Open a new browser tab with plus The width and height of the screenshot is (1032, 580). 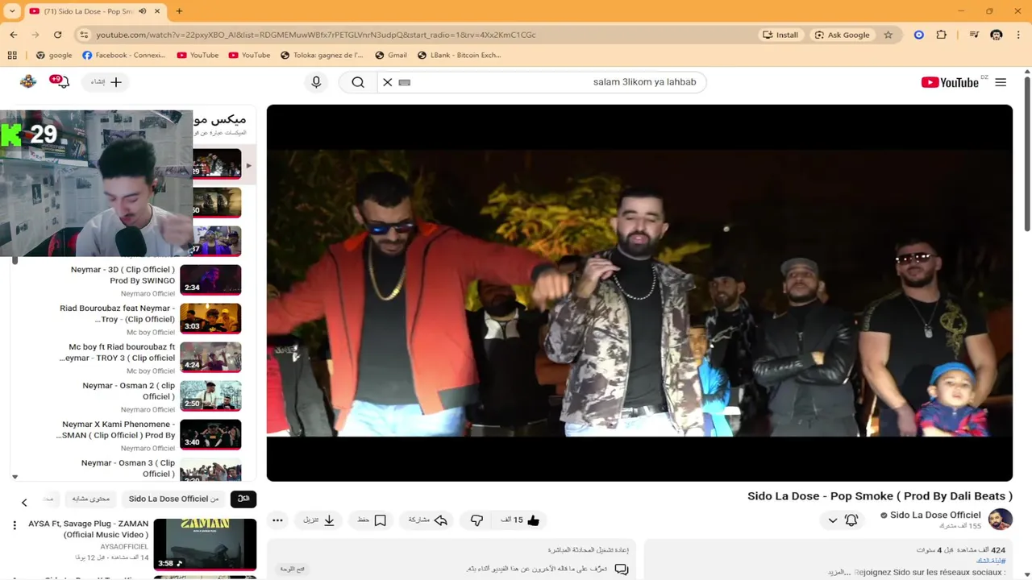point(179,11)
